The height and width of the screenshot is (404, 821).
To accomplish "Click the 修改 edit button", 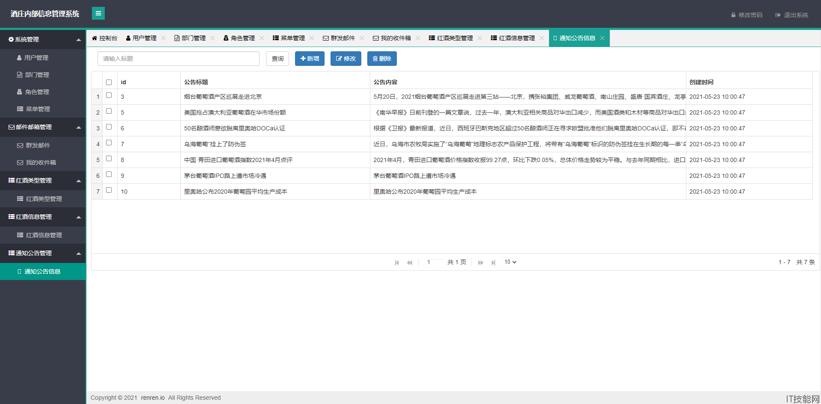I will [346, 59].
